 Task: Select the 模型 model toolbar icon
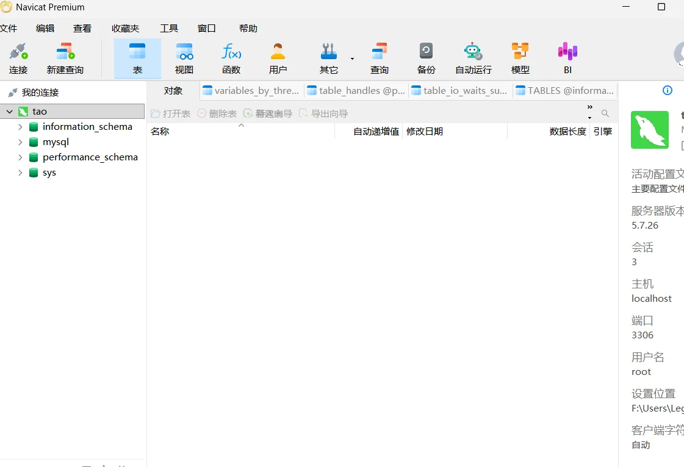pos(520,59)
